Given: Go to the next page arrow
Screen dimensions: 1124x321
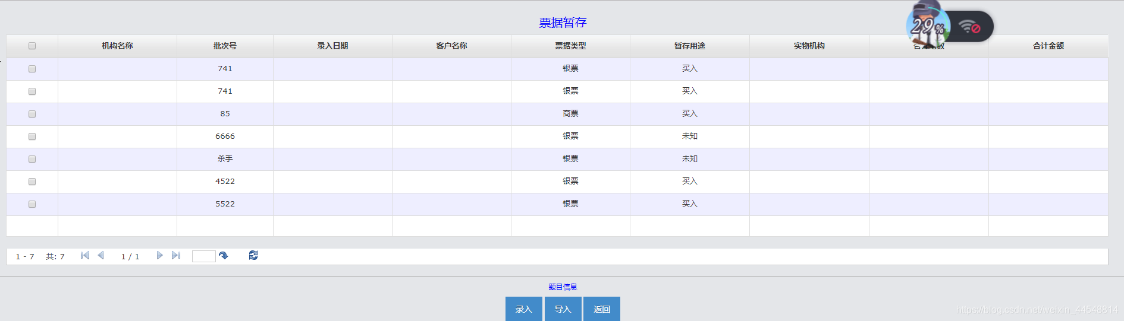Looking at the screenshot, I should tap(159, 255).
